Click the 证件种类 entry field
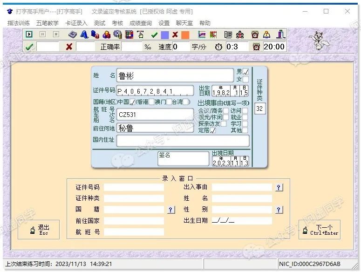361x272 pixels. point(134,198)
